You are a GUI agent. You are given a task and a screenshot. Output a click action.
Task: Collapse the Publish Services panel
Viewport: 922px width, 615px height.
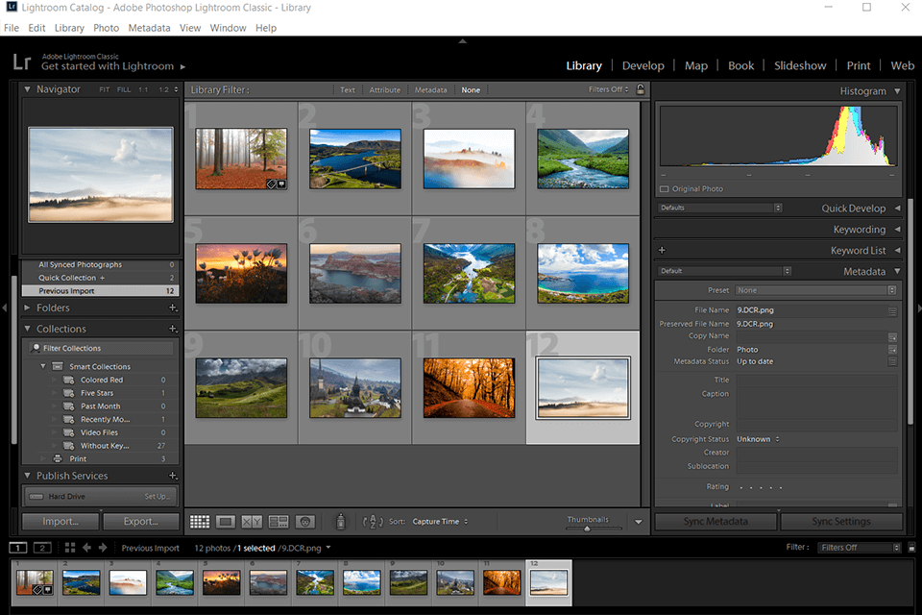[x=27, y=475]
